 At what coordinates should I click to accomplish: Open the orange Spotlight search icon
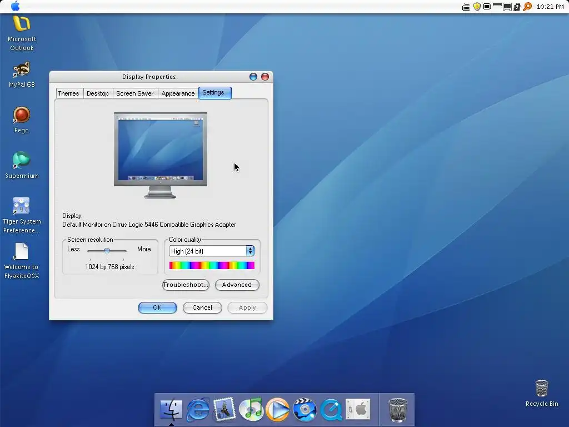pyautogui.click(x=527, y=7)
